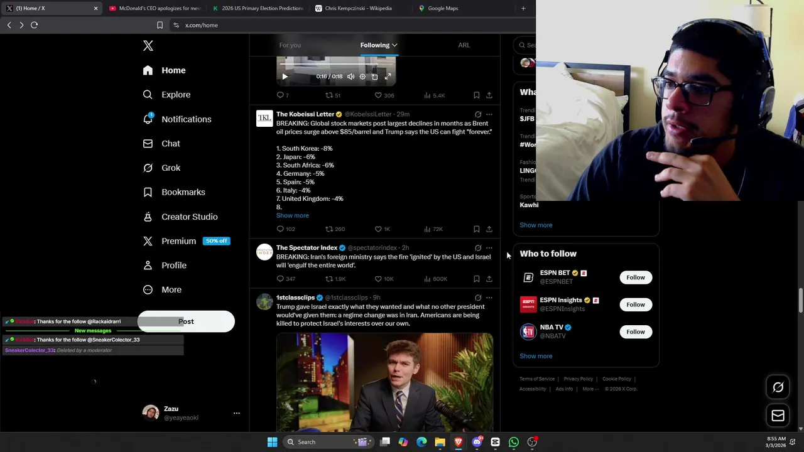Expand video to fullscreen
Viewport: 804px width, 452px height.
388,77
